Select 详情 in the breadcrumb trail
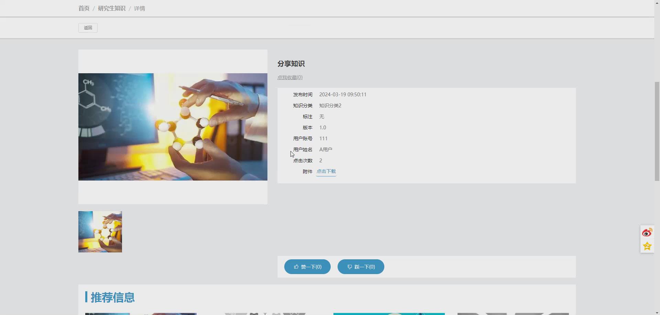Image resolution: width=660 pixels, height=315 pixels. point(139,8)
